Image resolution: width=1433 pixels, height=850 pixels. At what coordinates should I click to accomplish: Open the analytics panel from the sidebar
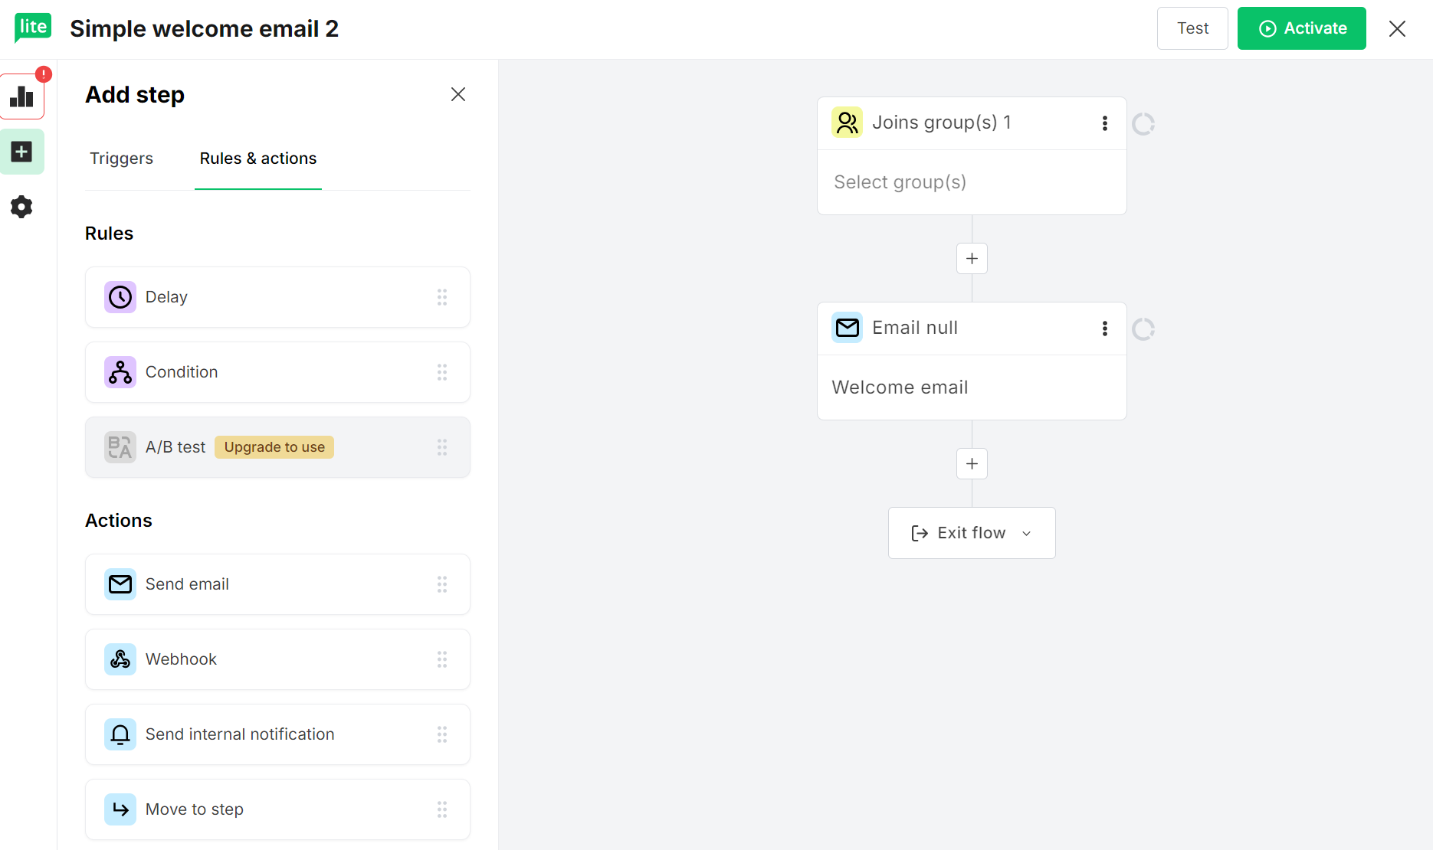point(22,97)
